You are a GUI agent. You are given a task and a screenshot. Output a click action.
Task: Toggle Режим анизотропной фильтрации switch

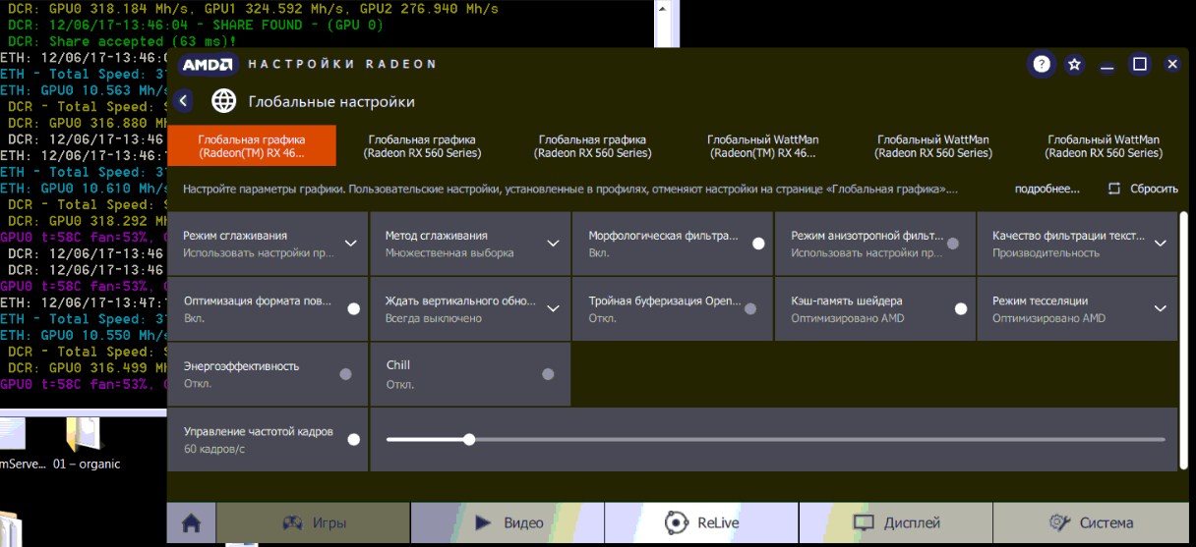click(x=953, y=244)
